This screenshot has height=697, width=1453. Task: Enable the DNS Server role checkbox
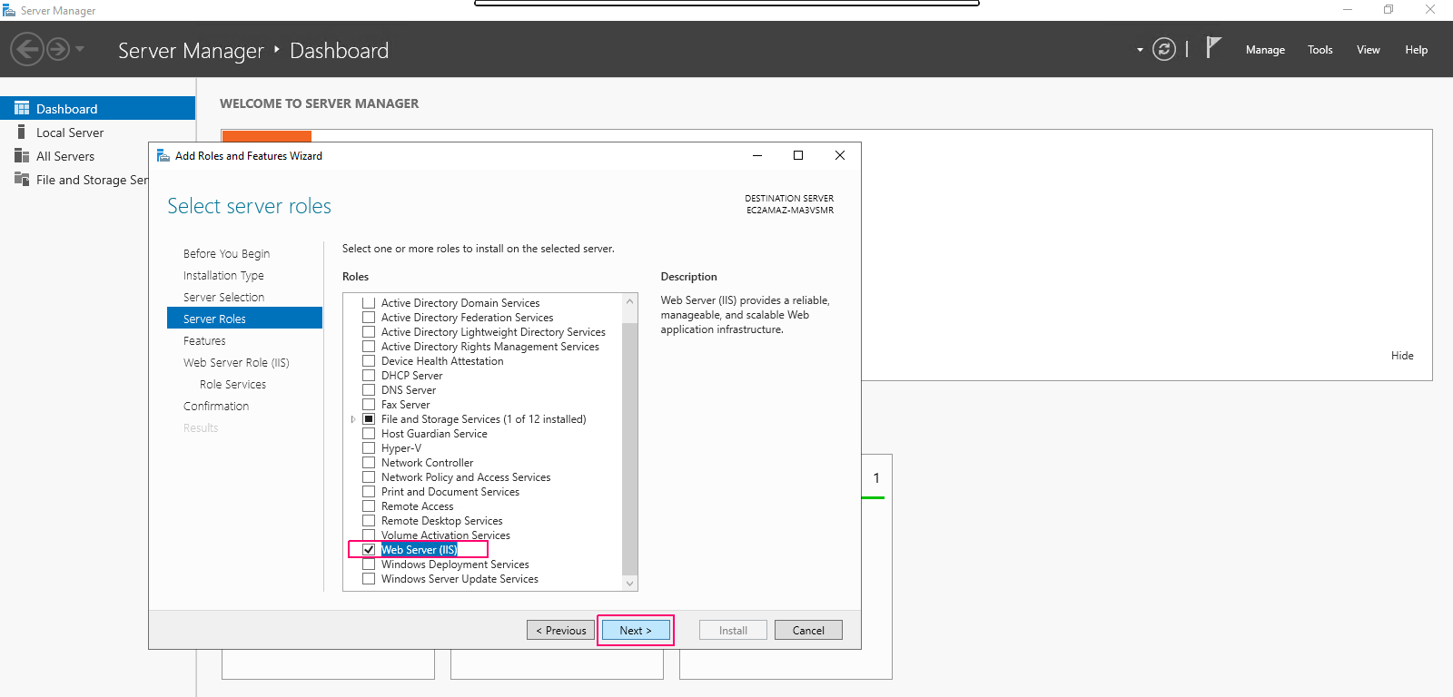[x=369, y=389]
